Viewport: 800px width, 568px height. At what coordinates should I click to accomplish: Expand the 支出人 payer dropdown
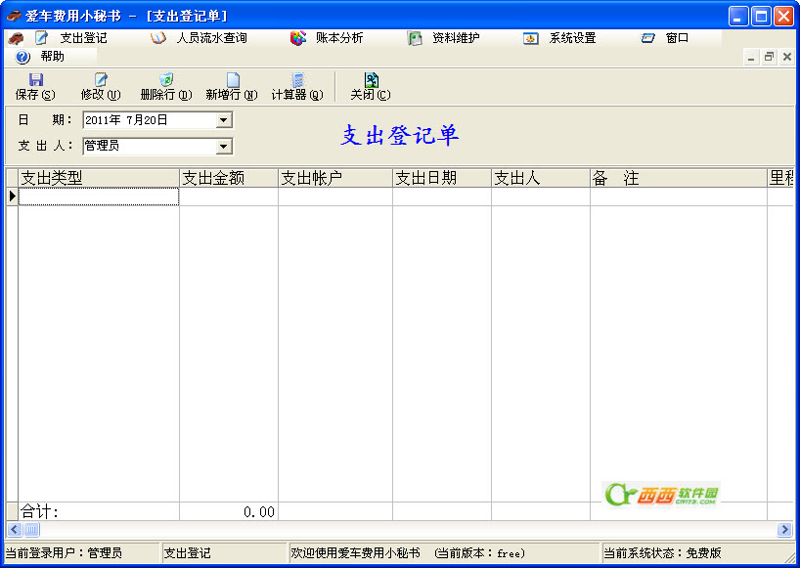coord(224,147)
